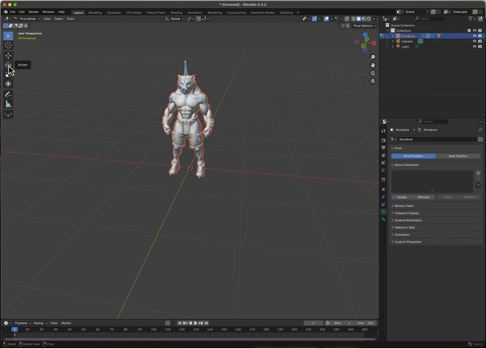Viewport: 486px width, 348px height.
Task: Select the Measure tool
Action: pos(8,103)
